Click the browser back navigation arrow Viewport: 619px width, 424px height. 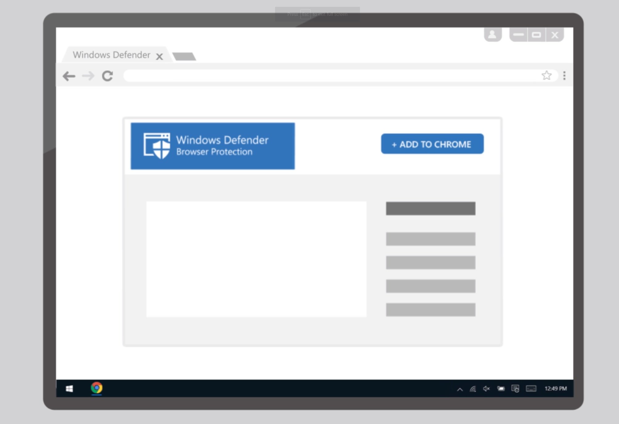(x=69, y=76)
